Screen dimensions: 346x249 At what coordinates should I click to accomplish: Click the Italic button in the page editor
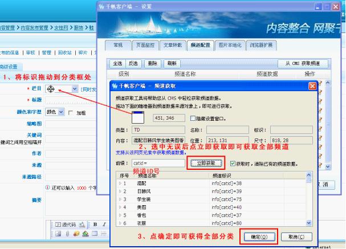(x=104, y=224)
